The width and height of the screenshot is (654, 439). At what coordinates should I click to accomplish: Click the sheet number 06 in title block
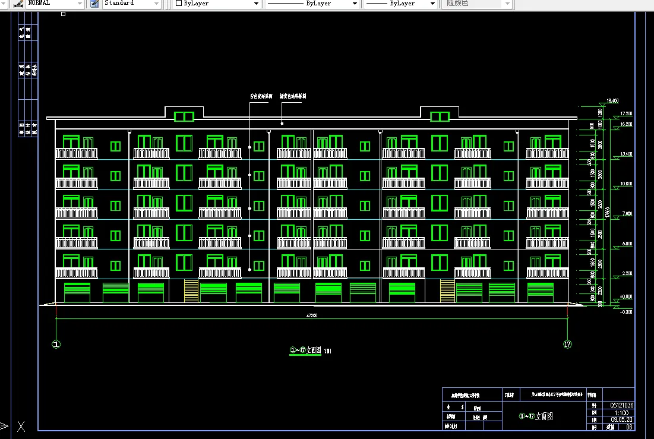629,427
